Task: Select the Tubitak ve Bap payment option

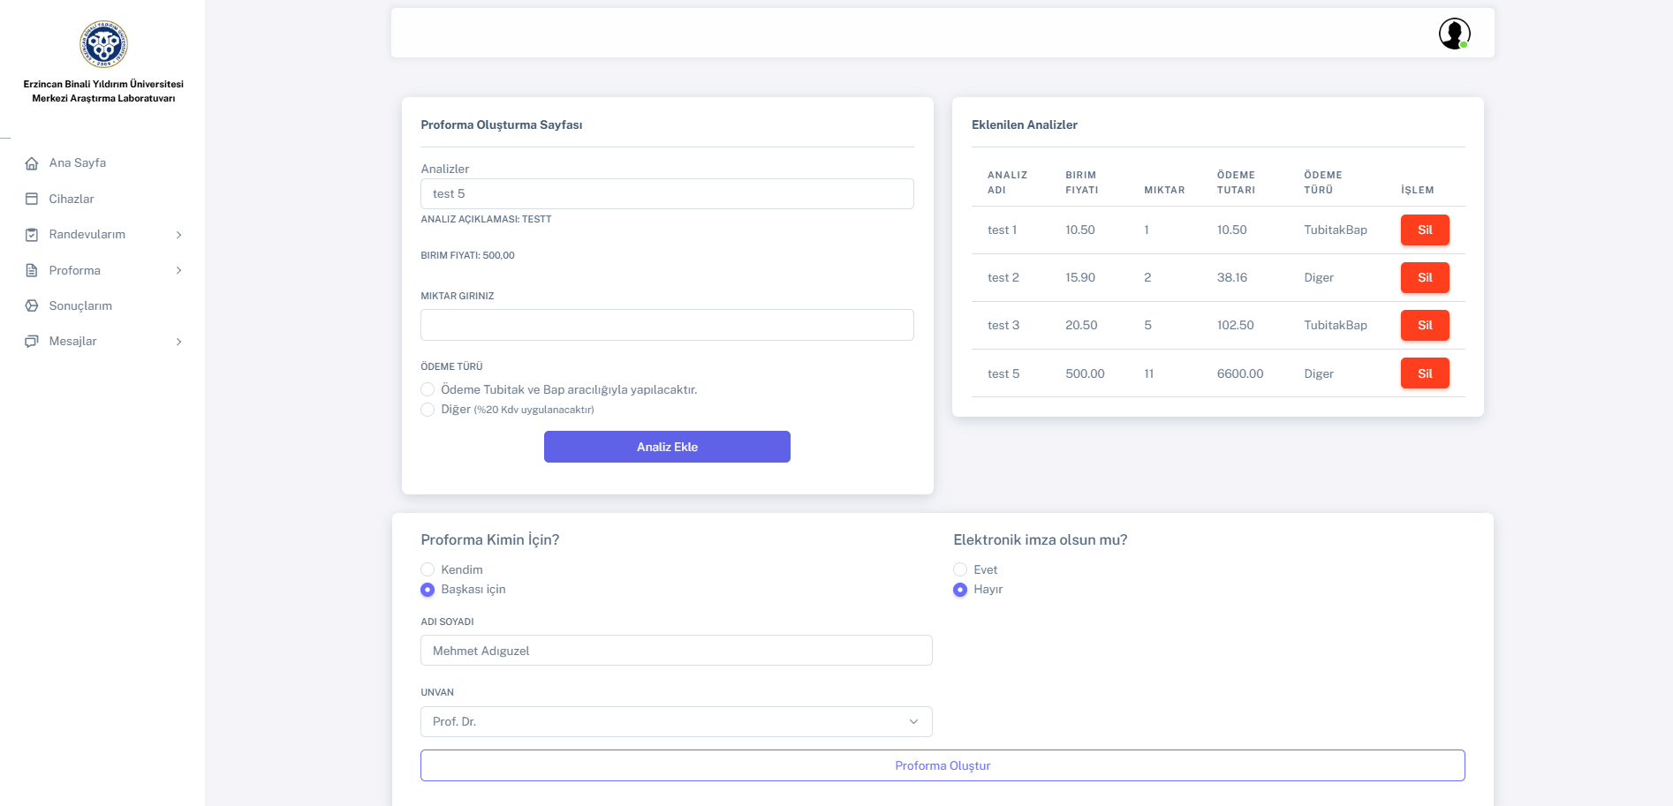Action: pos(428,389)
